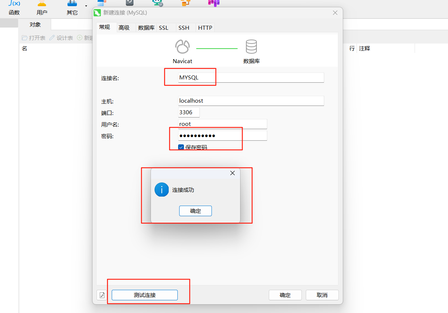This screenshot has height=313, width=448.
Task: Click the 测试连接 button
Action: (x=145, y=295)
